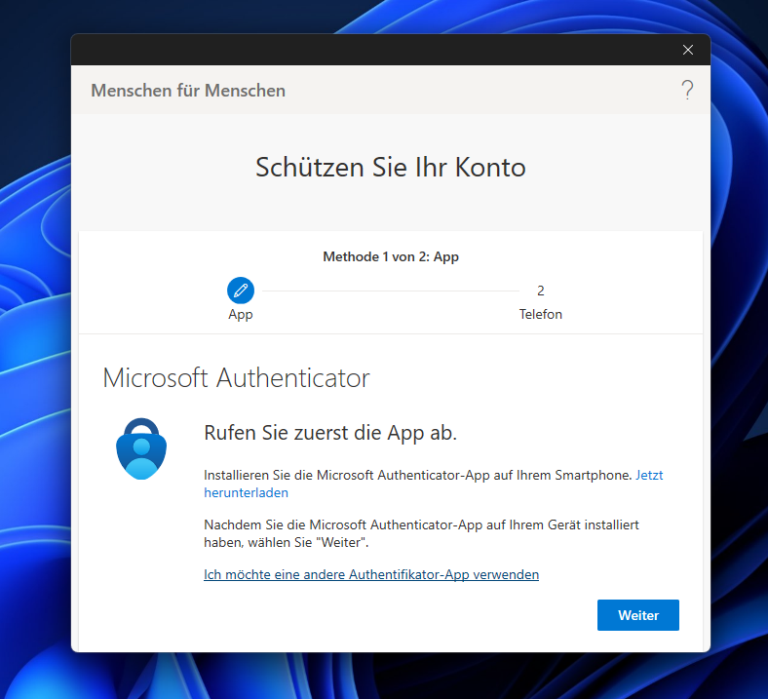Click the "Rufen Sie zuerst die App ab." heading
Viewport: 768px width, 699px height.
coord(329,433)
